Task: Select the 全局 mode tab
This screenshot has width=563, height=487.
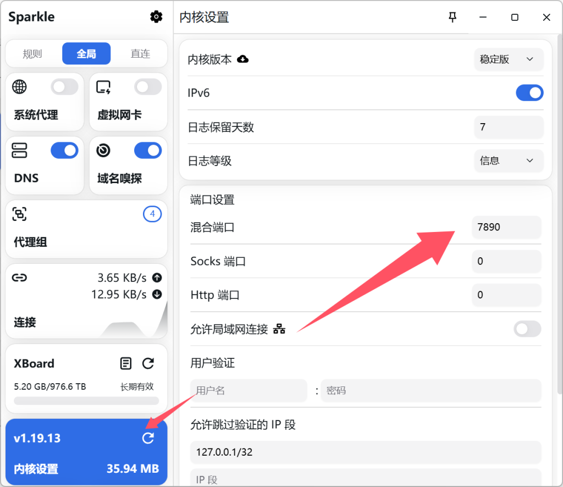Action: pyautogui.click(x=86, y=54)
